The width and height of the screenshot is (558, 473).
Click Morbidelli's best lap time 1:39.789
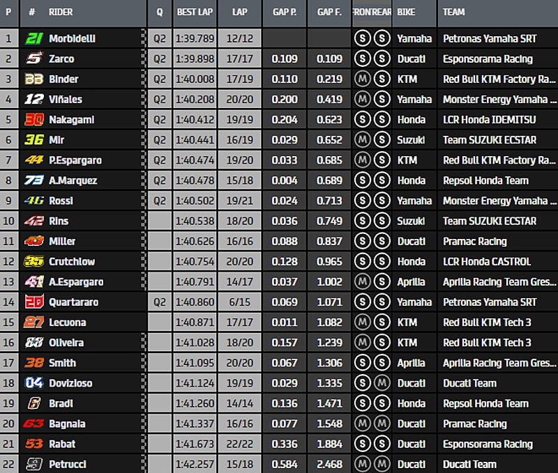click(195, 38)
